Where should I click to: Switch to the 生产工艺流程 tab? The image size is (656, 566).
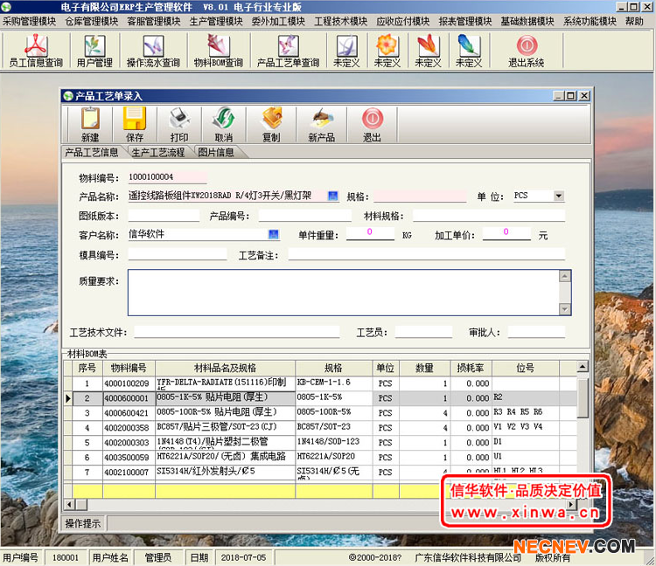coord(158,152)
